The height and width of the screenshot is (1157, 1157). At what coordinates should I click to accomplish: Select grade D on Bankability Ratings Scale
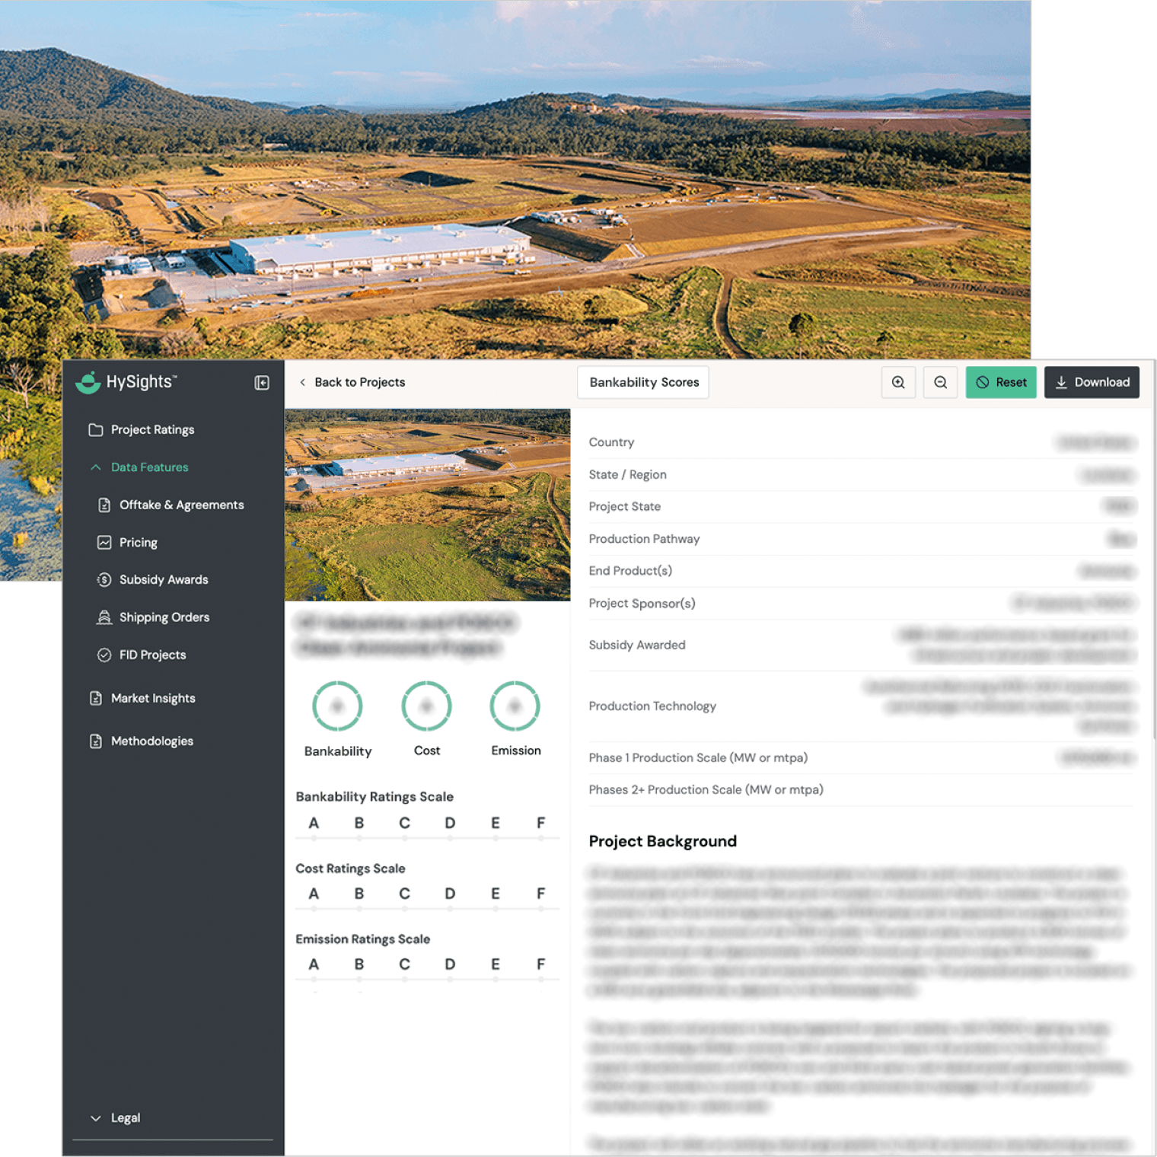pos(450,823)
